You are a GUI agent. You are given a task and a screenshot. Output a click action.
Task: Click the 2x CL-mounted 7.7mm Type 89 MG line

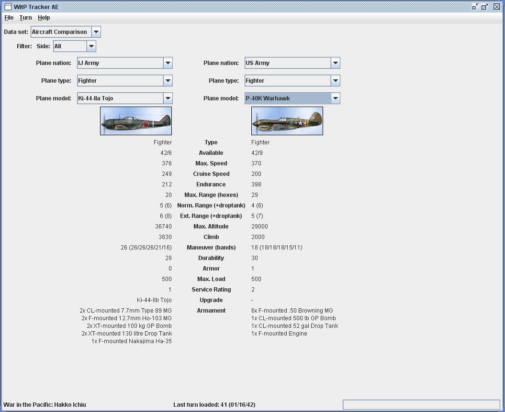tap(125, 310)
